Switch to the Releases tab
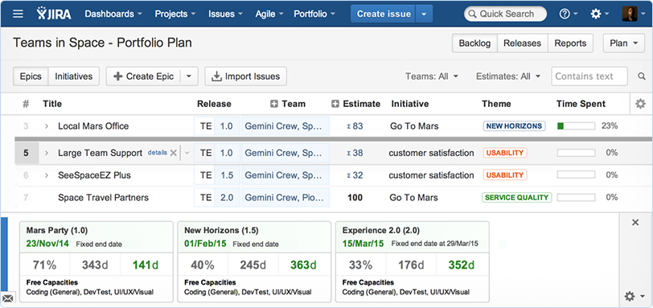 click(522, 43)
